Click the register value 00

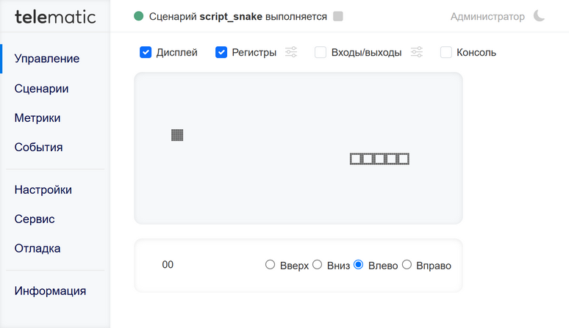coord(168,265)
